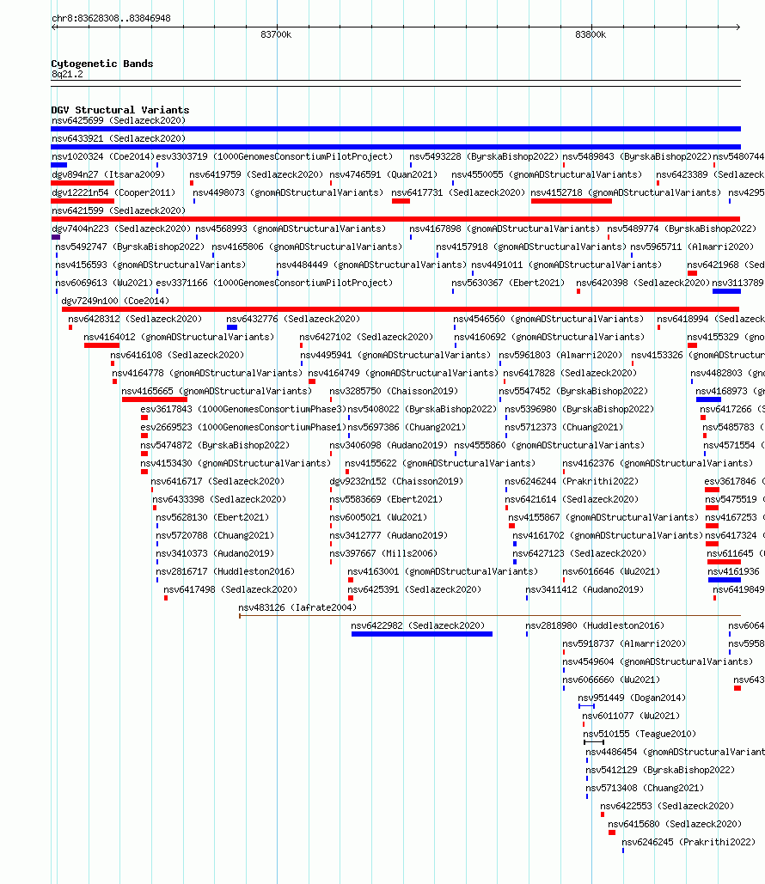Click the red block under nsv6415680

(611, 832)
